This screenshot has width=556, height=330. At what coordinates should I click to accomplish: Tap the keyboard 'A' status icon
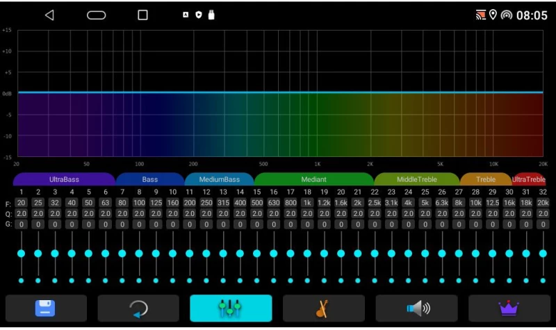click(186, 15)
